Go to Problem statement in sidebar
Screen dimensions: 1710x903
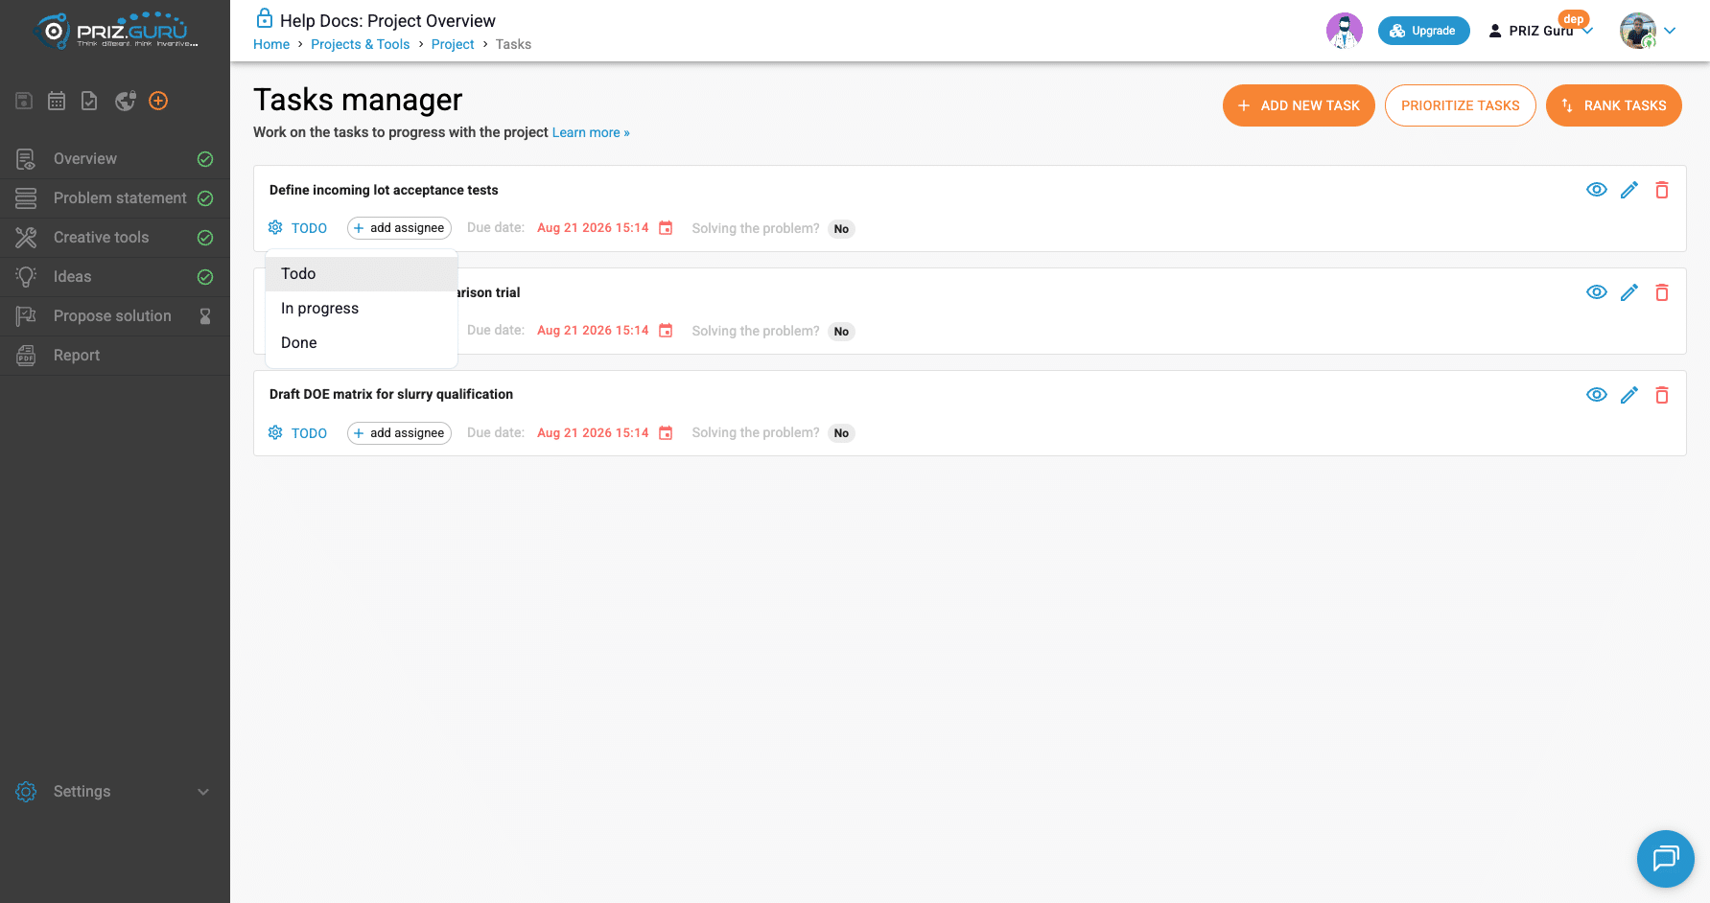point(114,198)
